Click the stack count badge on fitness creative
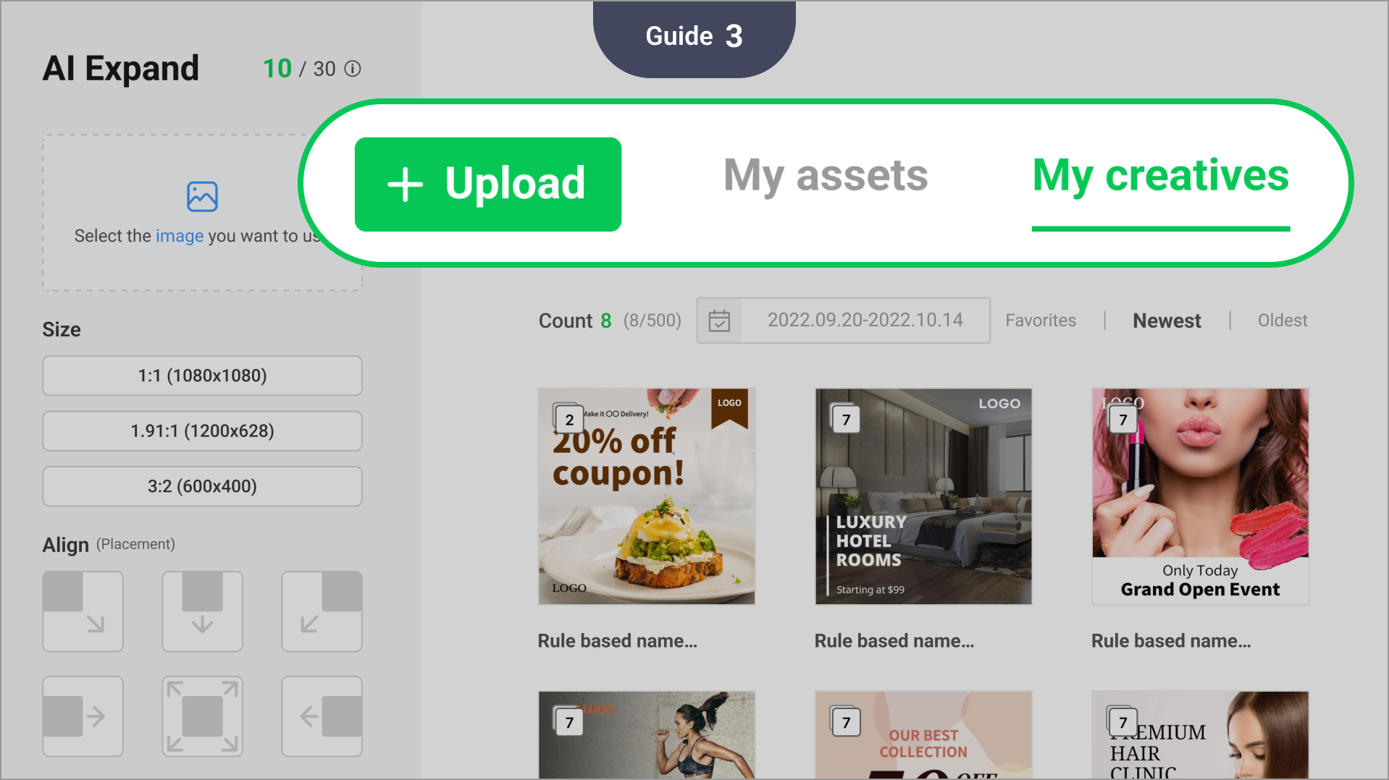The image size is (1389, 780). [568, 721]
